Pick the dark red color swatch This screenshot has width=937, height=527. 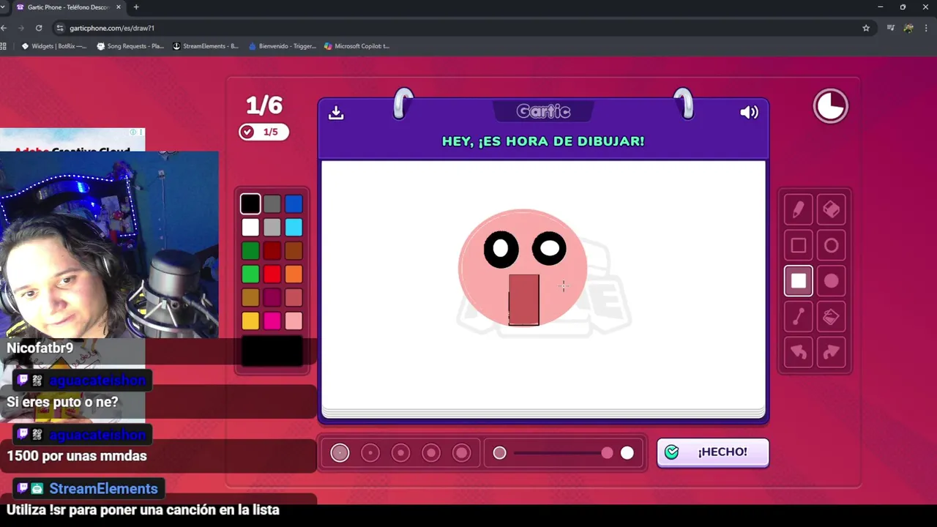(272, 250)
